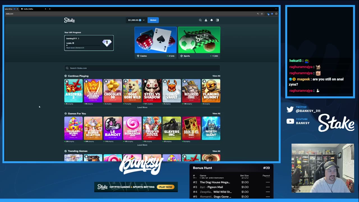Click the 'Next level: Diamond II' text
The image size is (359, 202).
[x=75, y=48]
